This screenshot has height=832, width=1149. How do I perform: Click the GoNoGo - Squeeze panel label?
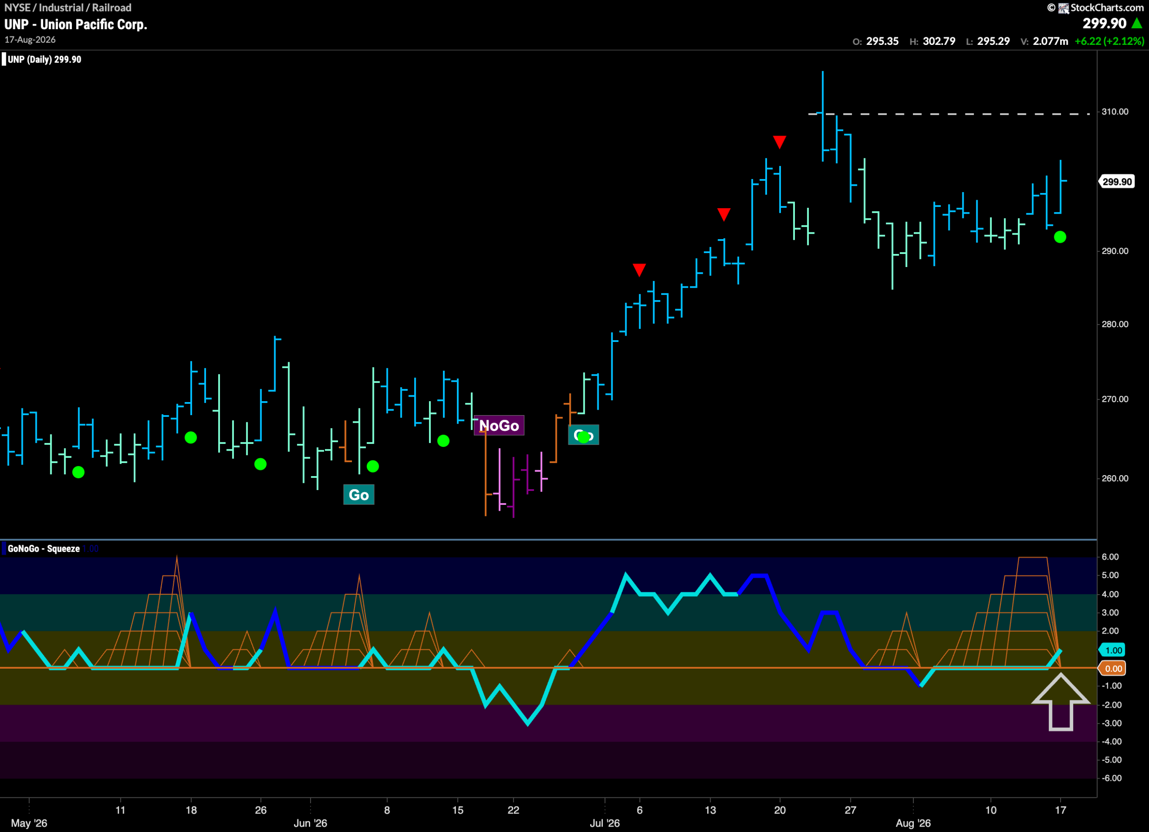pos(44,548)
